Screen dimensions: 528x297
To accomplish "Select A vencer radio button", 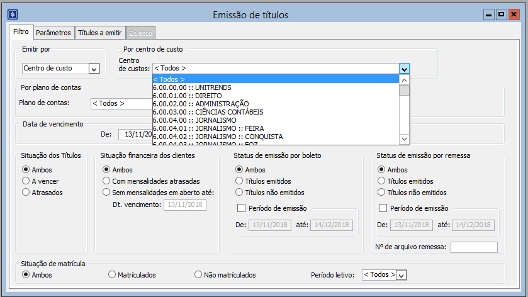I will tap(26, 181).
